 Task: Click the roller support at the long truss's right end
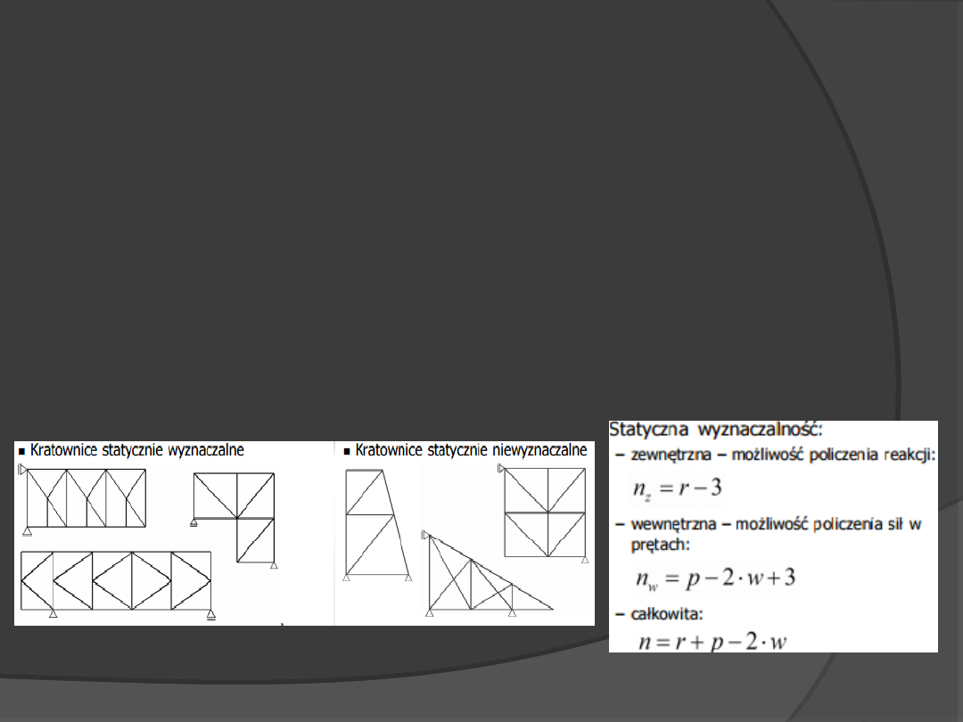tap(210, 614)
